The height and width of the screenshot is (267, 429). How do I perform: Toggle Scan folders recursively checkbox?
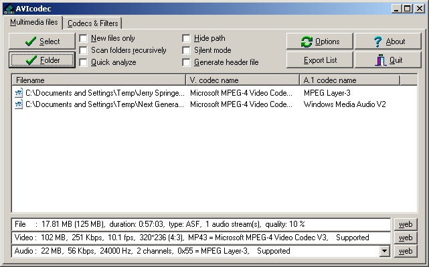coord(83,50)
